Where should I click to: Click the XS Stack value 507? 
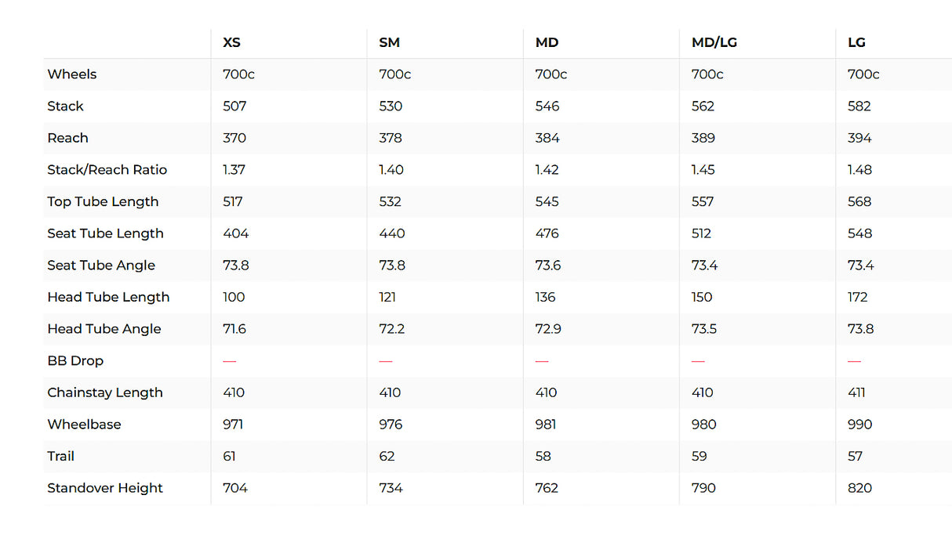(234, 107)
